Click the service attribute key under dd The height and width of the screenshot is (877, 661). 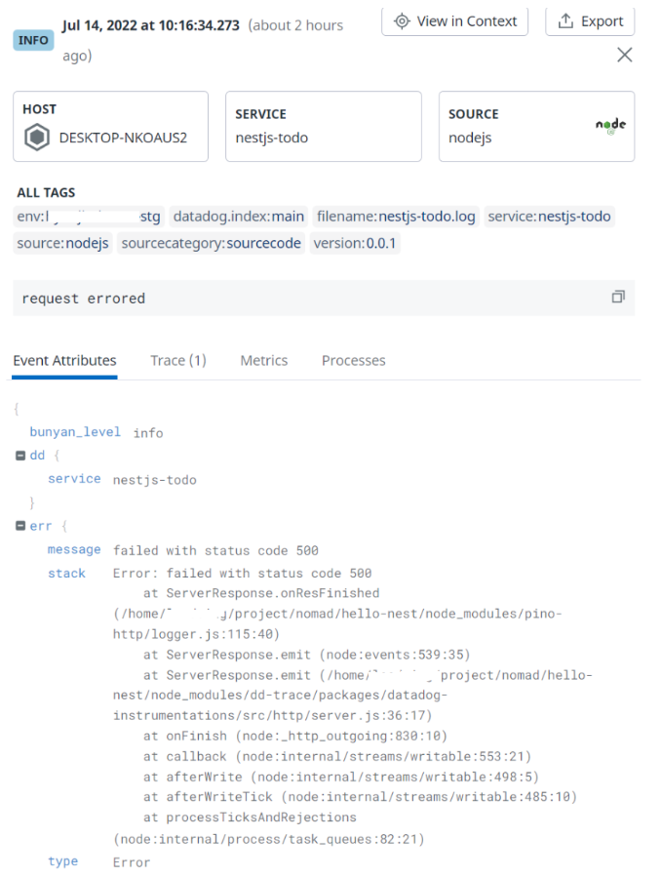[x=74, y=479]
